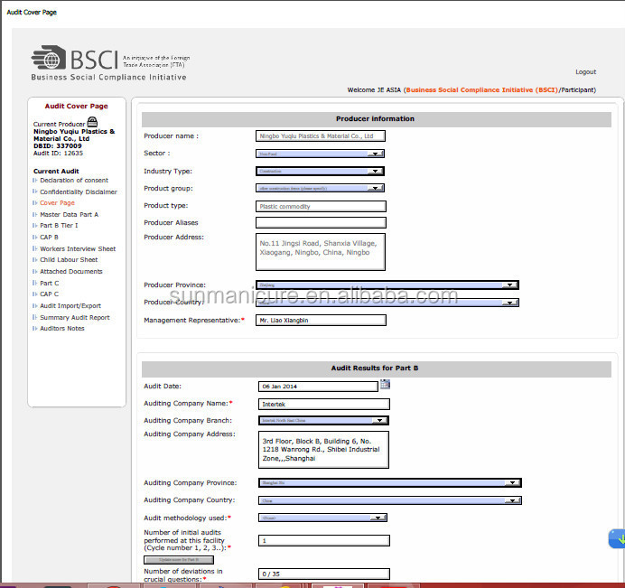The width and height of the screenshot is (625, 588).
Task: Click the Current Audit heading
Action: click(56, 171)
